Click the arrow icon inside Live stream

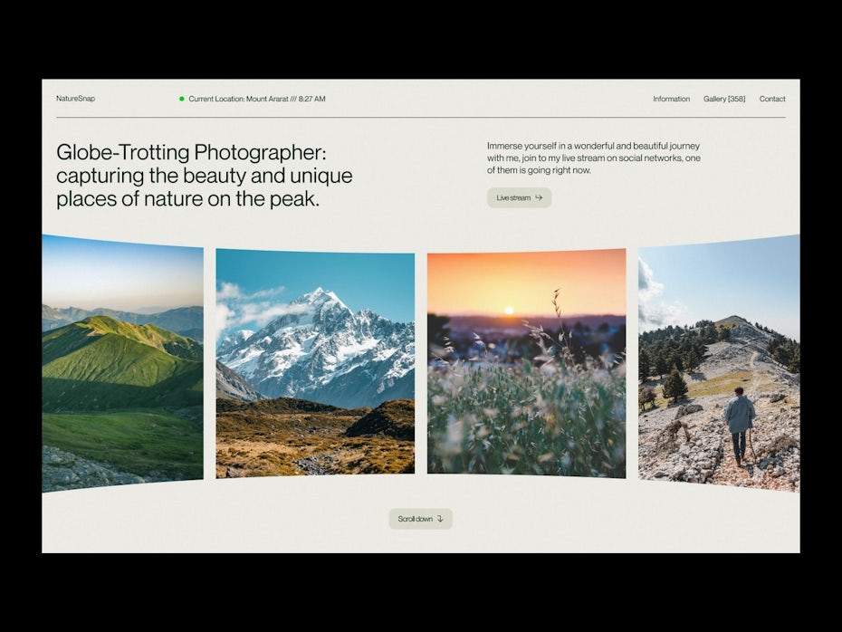click(539, 197)
